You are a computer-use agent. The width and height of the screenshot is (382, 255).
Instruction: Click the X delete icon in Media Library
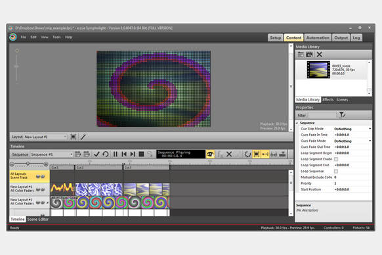319,55
